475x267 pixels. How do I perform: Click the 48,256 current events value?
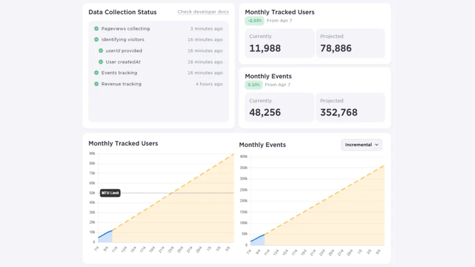[x=265, y=112]
